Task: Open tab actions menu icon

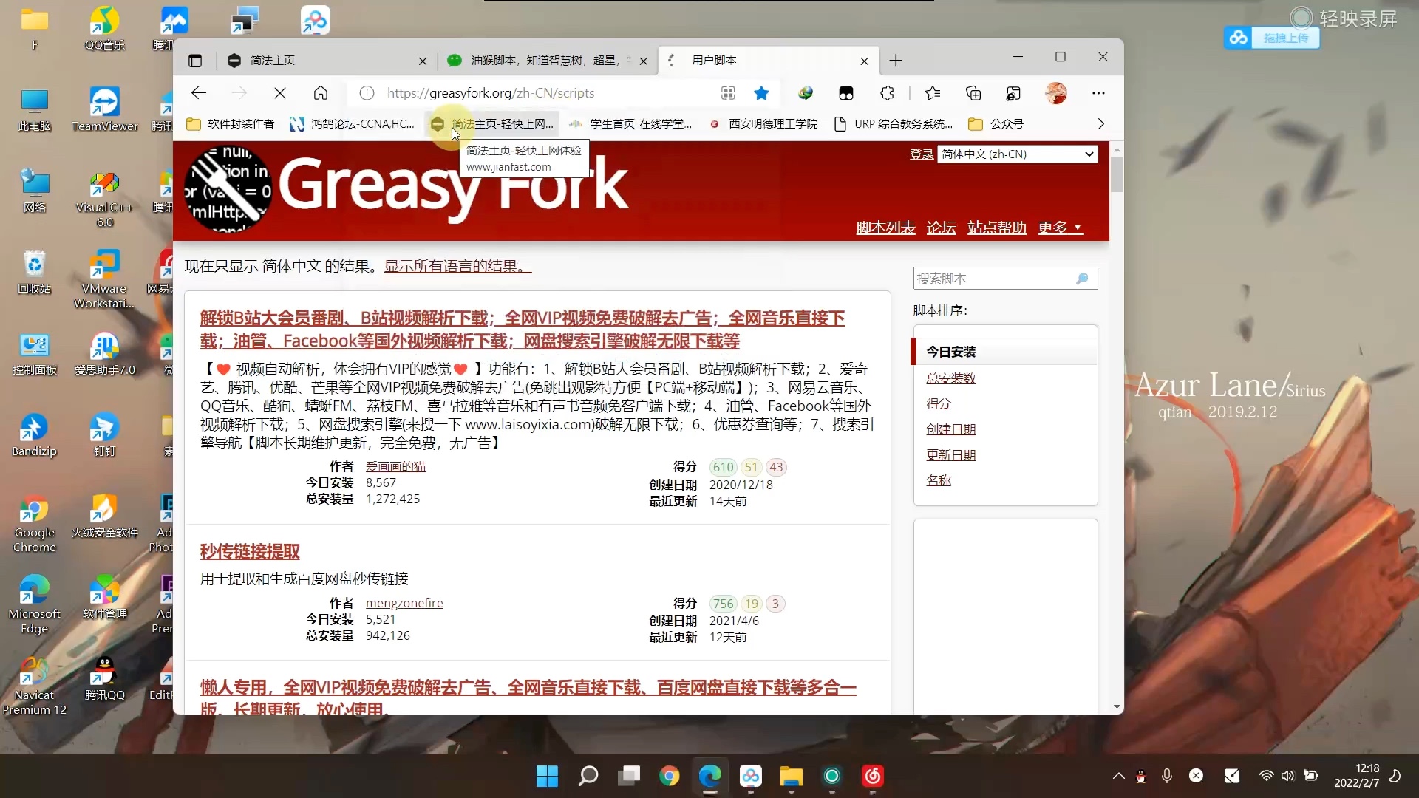Action: (195, 61)
